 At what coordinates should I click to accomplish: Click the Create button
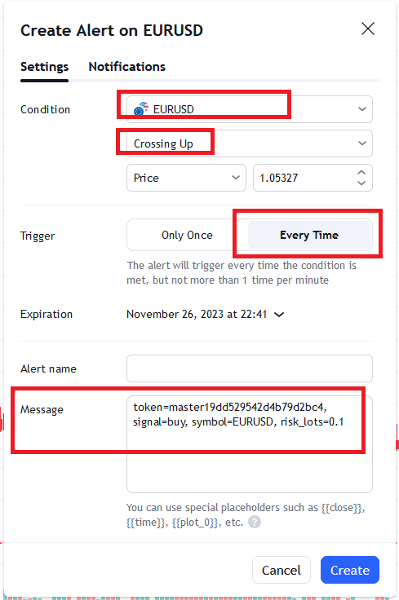tap(349, 570)
